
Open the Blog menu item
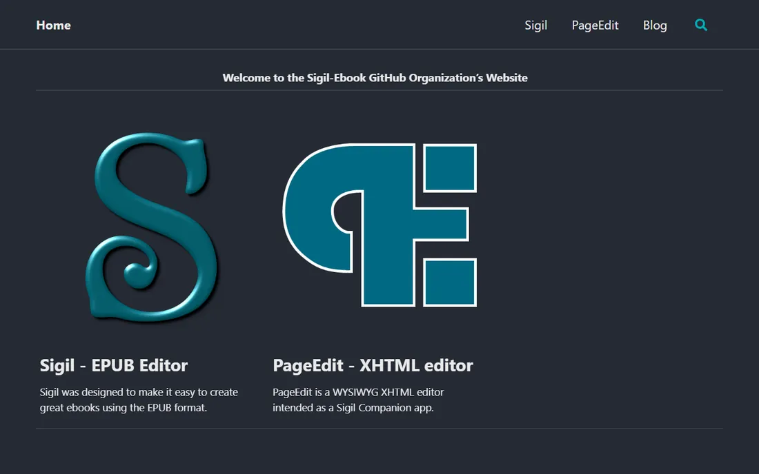pos(655,25)
